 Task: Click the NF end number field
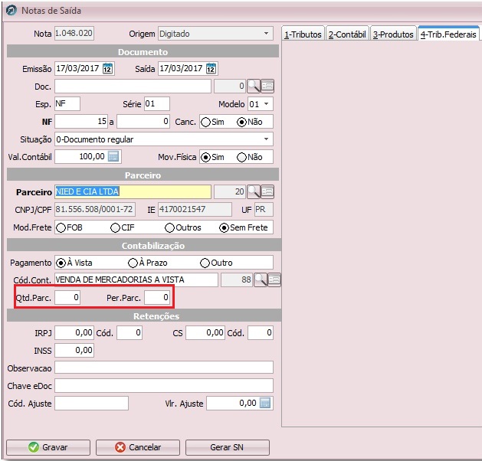point(143,122)
